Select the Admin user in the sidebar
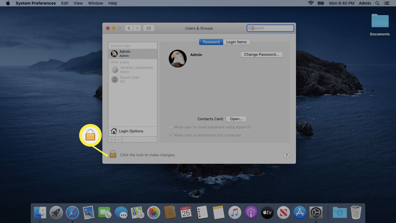This screenshot has height=223, width=396. pyautogui.click(x=133, y=53)
